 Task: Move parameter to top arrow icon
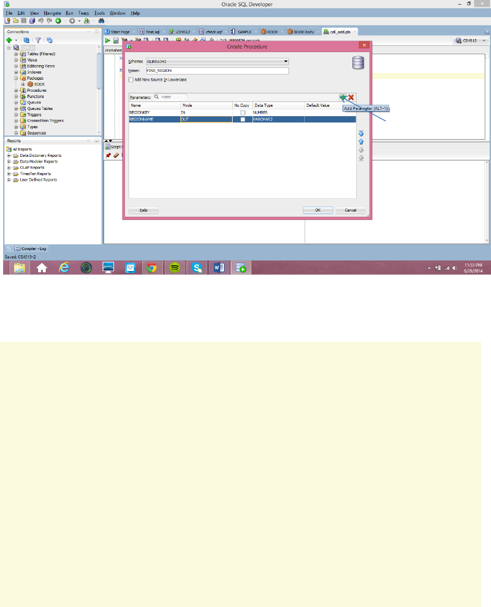tap(361, 133)
